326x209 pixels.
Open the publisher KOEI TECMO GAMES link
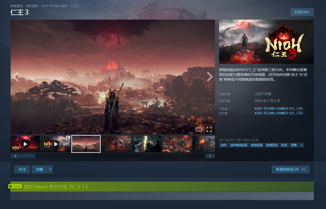(279, 113)
